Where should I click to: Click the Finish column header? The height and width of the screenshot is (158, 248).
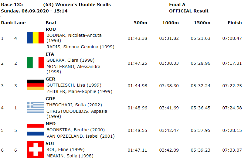coord(235,23)
